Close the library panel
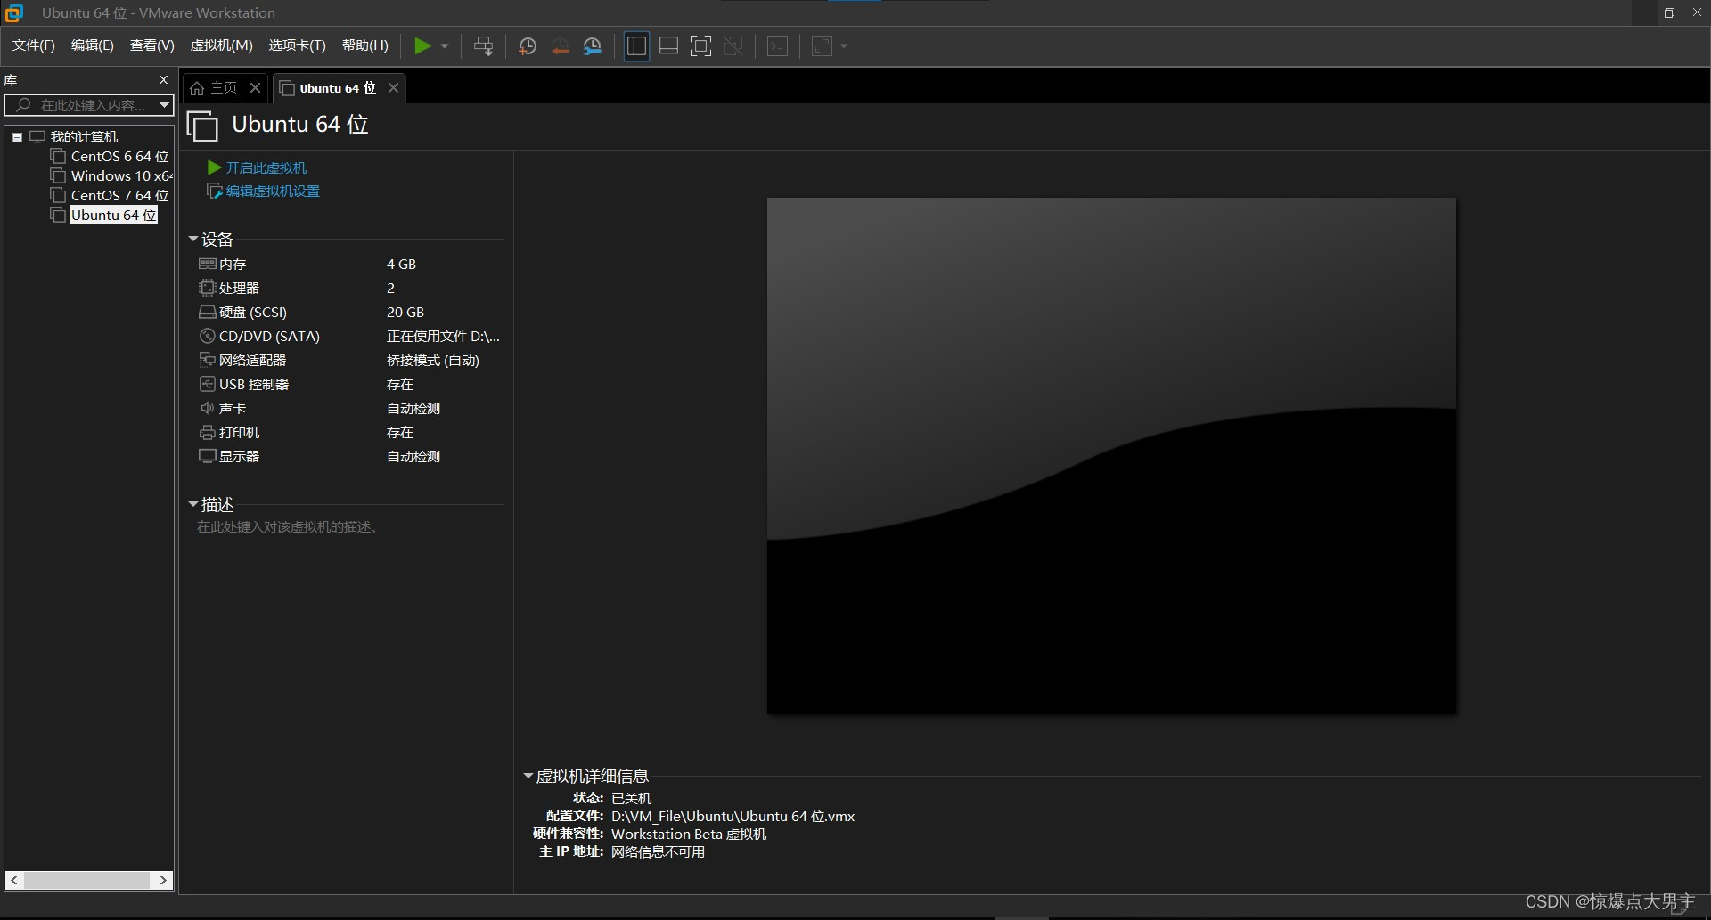Viewport: 1711px width, 920px height. (x=163, y=80)
